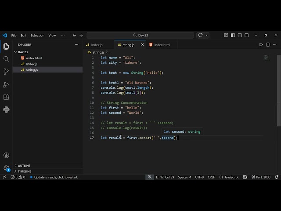Open the Copilot chat icon
Viewport: 281px width, 211px height.
coord(200,35)
